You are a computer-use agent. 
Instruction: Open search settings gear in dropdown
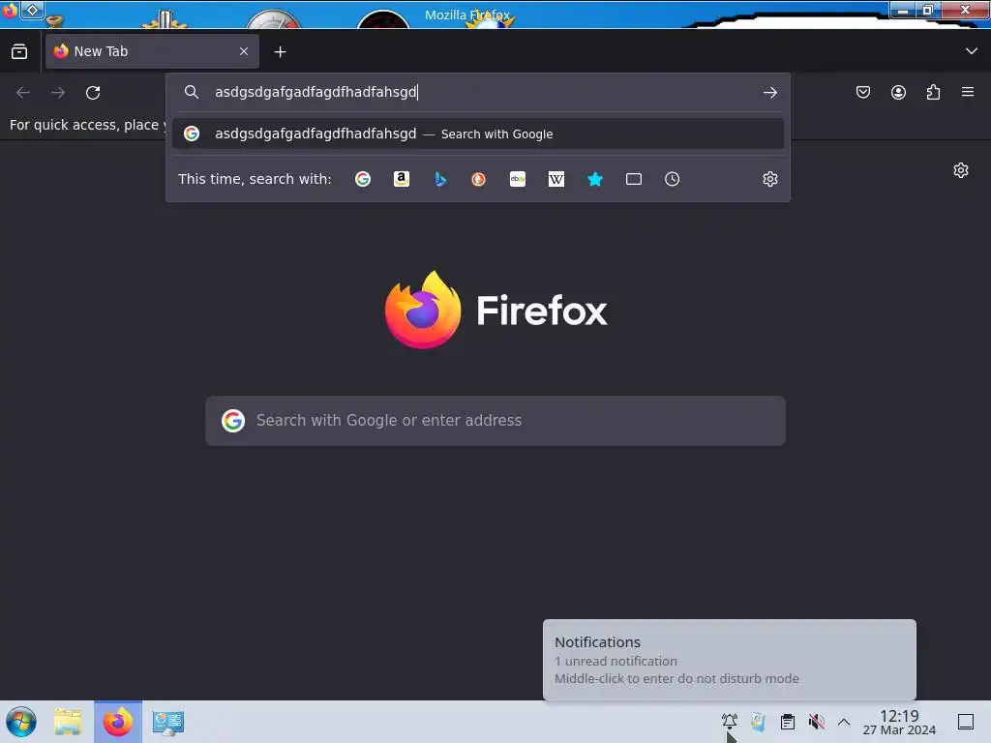(x=769, y=179)
